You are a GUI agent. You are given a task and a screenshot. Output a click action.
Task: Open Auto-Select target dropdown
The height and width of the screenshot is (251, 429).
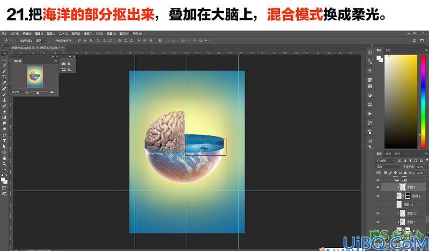[41, 41]
